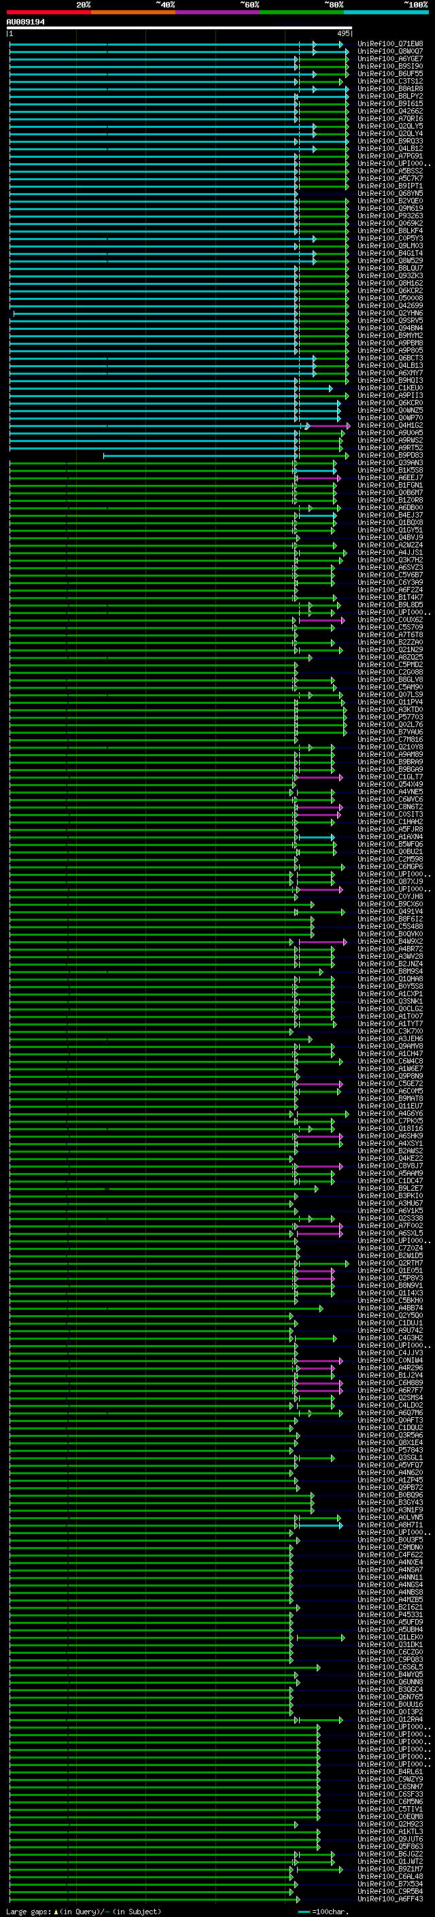Viewport: 435px width, 1917px height.
Task: Select the UniRef100_B8A1R8 label
Action: tap(389, 88)
